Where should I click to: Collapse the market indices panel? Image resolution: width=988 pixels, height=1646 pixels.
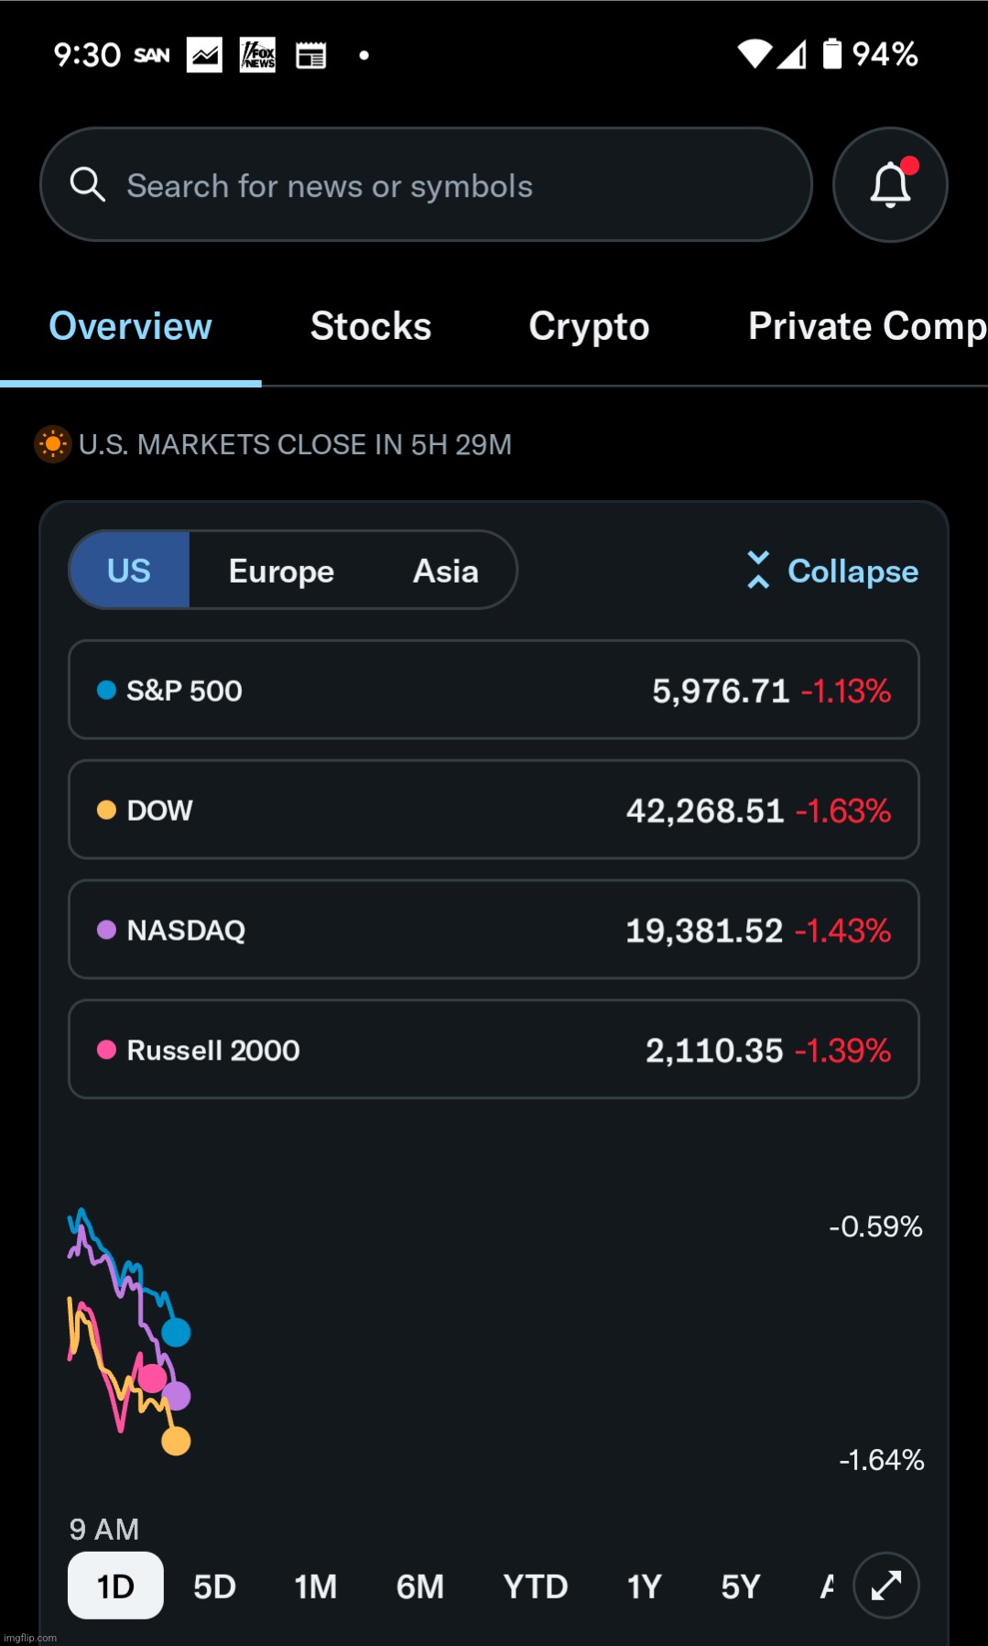pyautogui.click(x=831, y=571)
